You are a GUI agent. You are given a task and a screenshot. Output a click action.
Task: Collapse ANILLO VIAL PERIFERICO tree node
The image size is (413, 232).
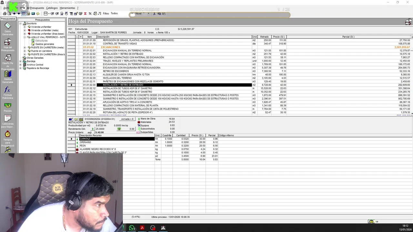pyautogui.click(x=25, y=37)
